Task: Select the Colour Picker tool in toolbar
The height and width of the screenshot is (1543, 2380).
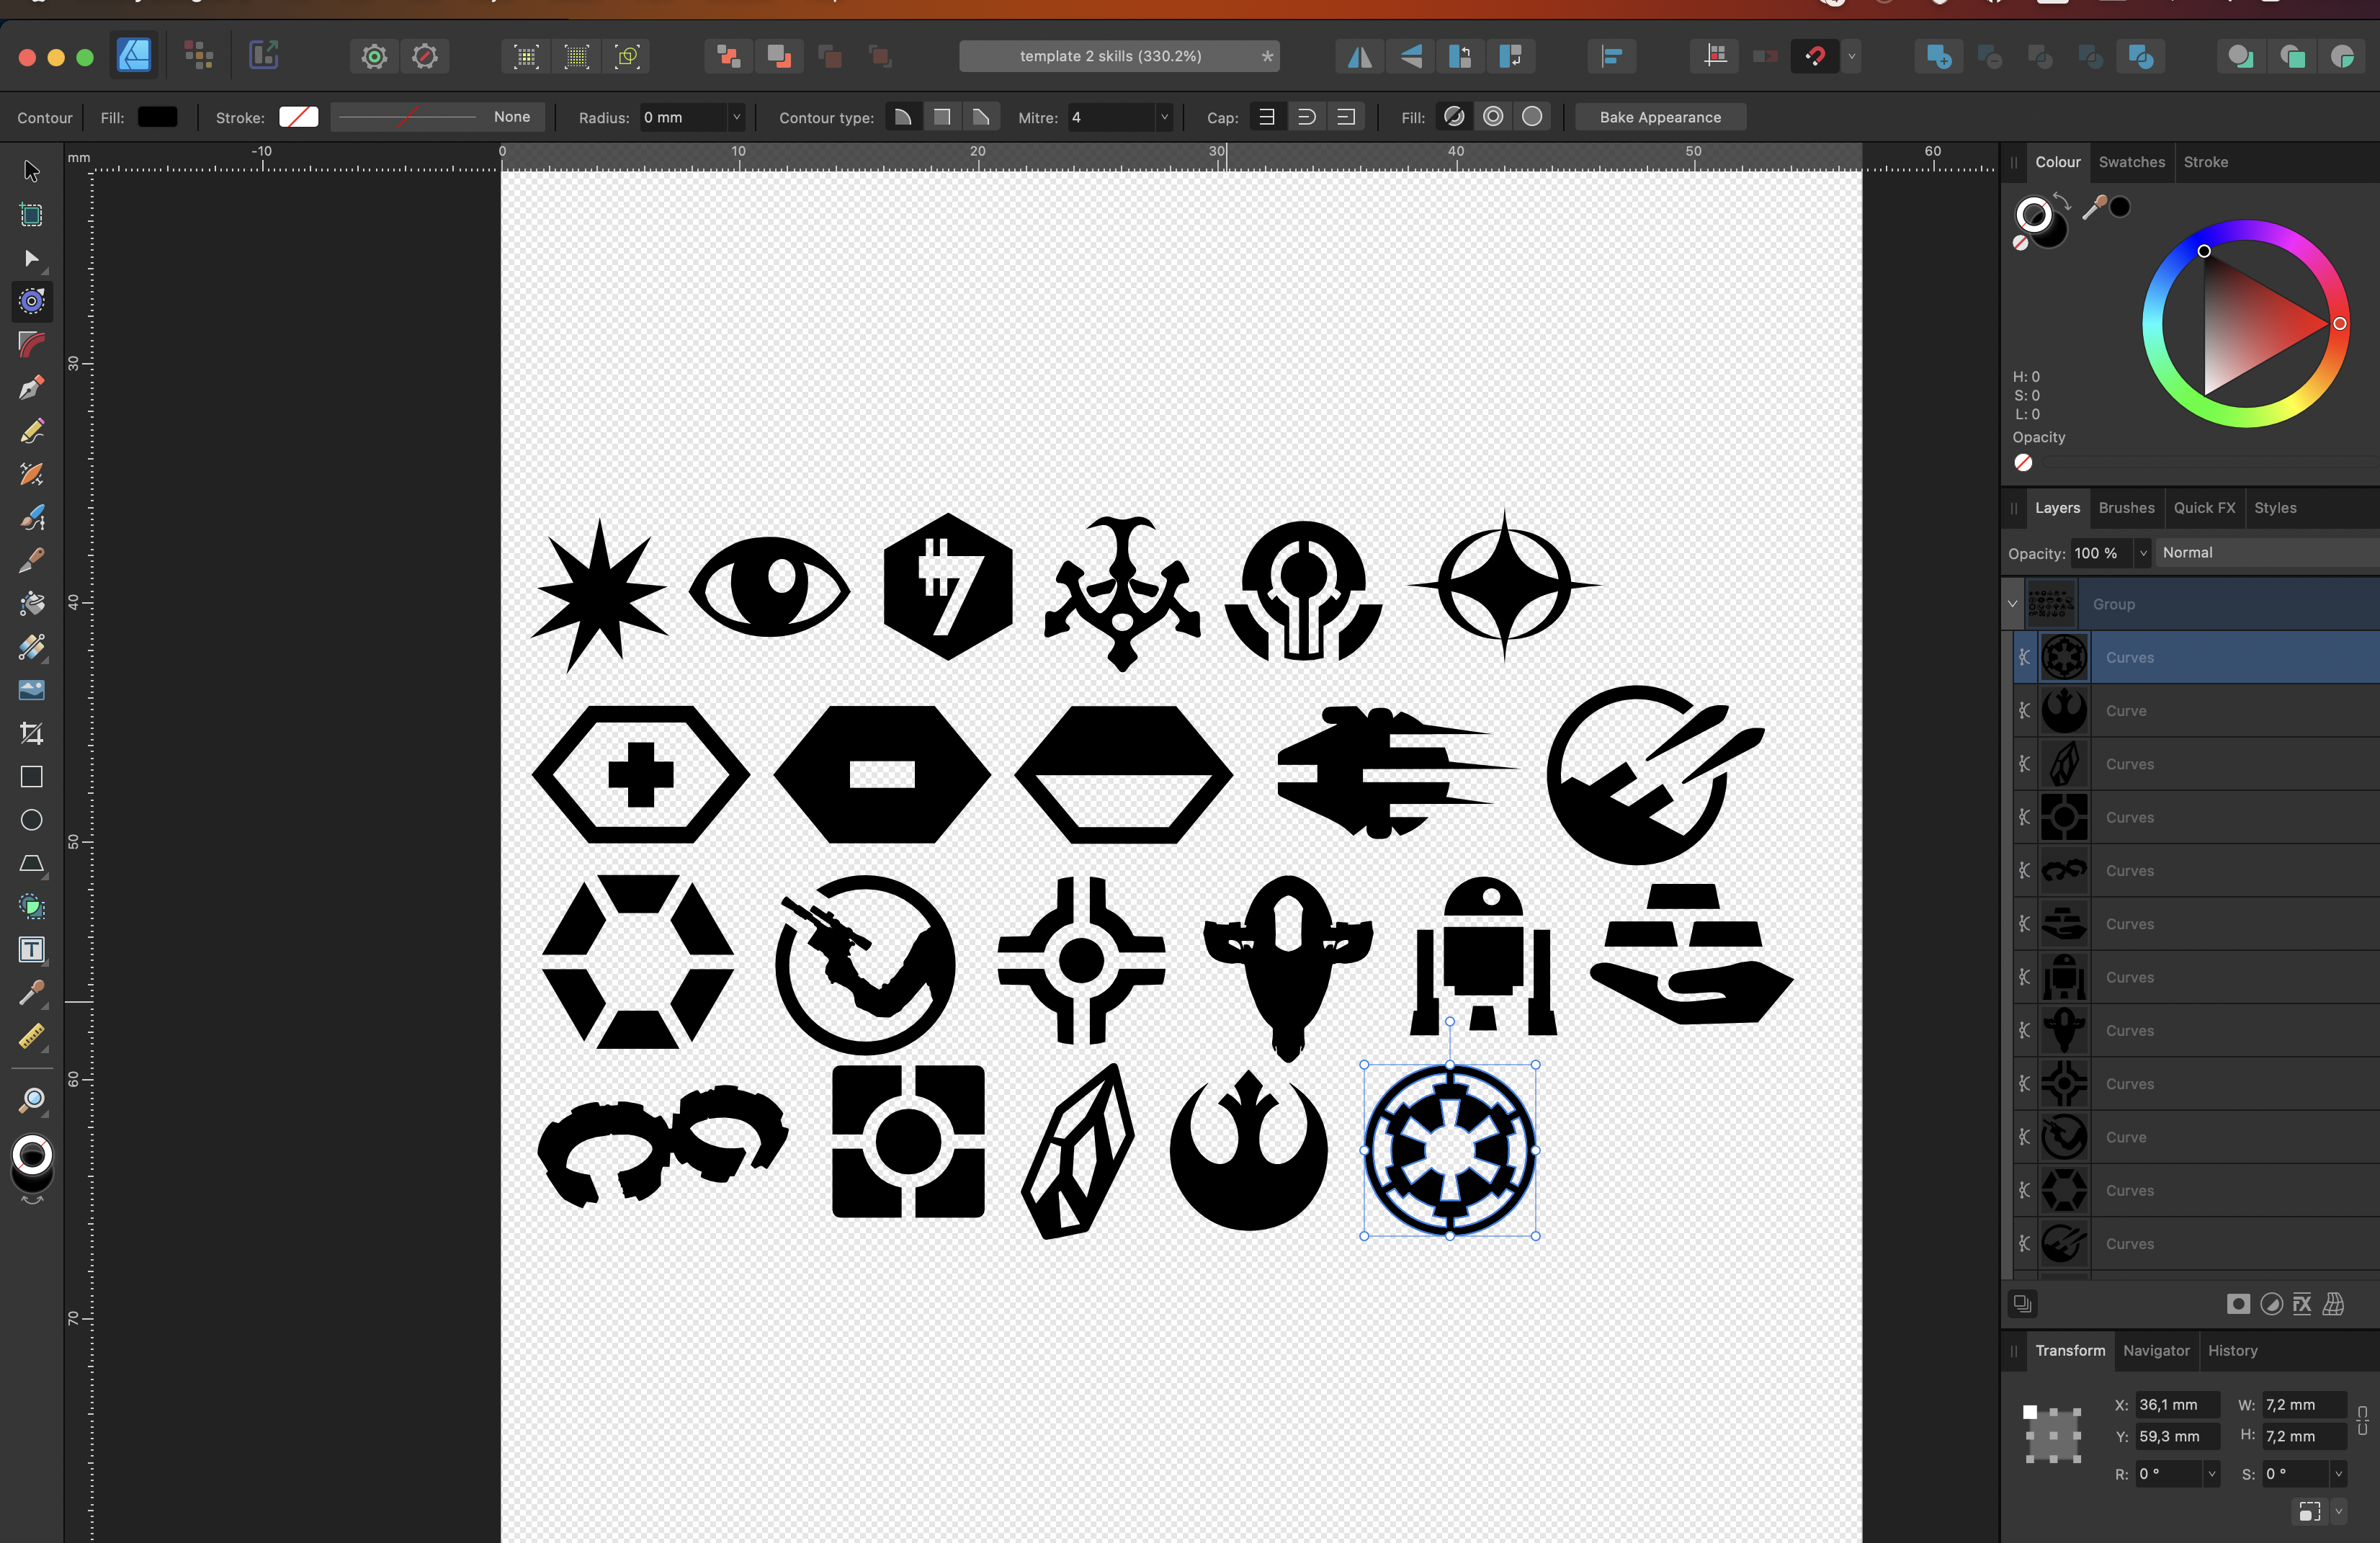Action: tap(32, 993)
